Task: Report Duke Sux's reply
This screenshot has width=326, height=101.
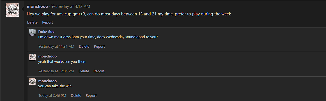Action: pyautogui.click(x=99, y=47)
